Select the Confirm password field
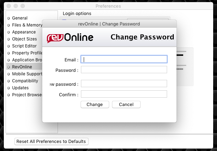This screenshot has height=151, width=217. (x=124, y=94)
